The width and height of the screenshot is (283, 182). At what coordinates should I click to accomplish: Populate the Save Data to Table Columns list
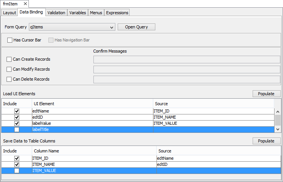[x=266, y=141]
